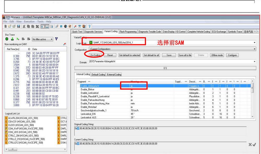The image size is (261, 154).
Task: Open first gray document dropdown in Bus Trace
Action: coord(23,39)
